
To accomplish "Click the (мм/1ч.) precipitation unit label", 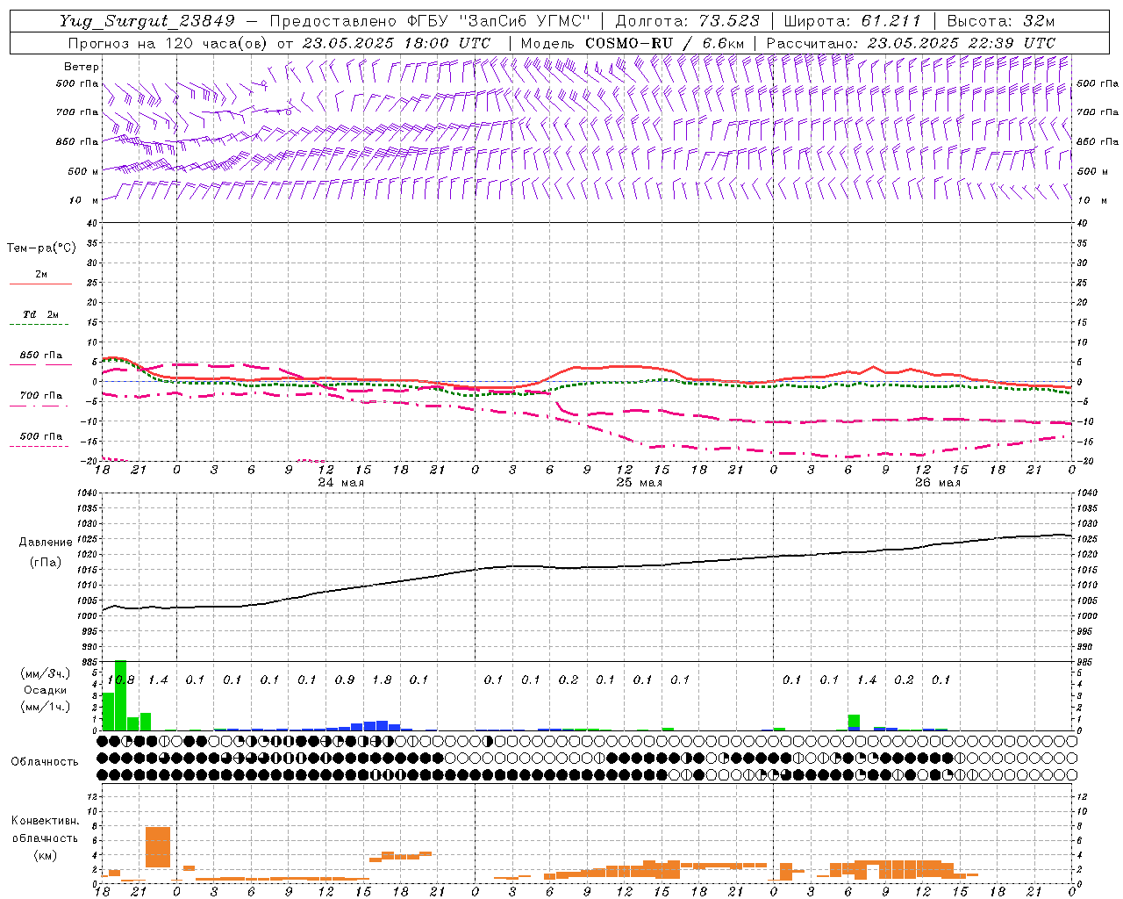I will pyautogui.click(x=45, y=707).
